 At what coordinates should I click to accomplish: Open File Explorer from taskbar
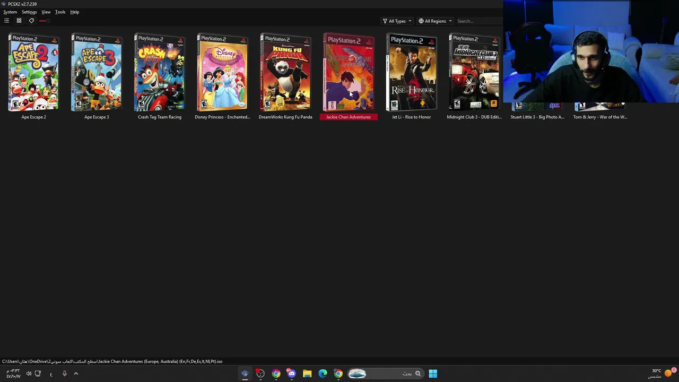click(307, 374)
